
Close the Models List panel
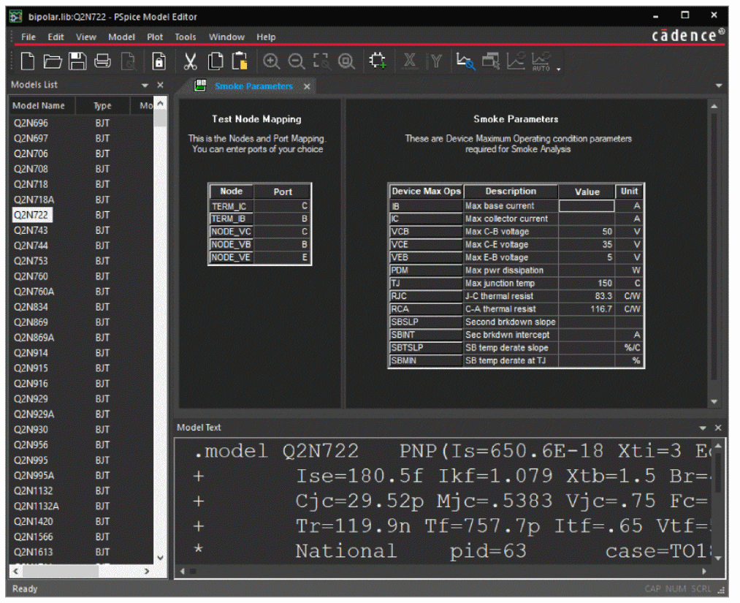coord(161,85)
